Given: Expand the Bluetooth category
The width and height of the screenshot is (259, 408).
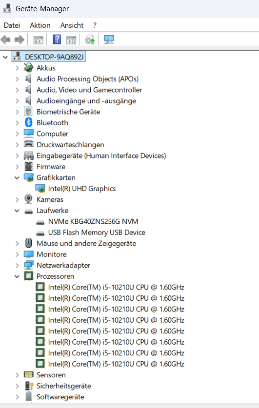Looking at the screenshot, I should [x=17, y=122].
